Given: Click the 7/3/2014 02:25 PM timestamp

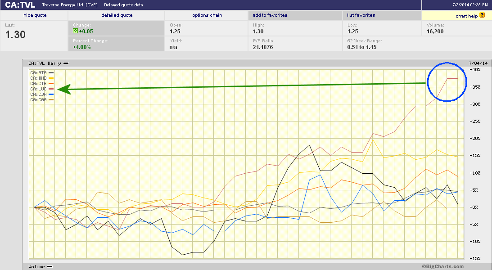Looking at the screenshot, I should pyautogui.click(x=470, y=4).
